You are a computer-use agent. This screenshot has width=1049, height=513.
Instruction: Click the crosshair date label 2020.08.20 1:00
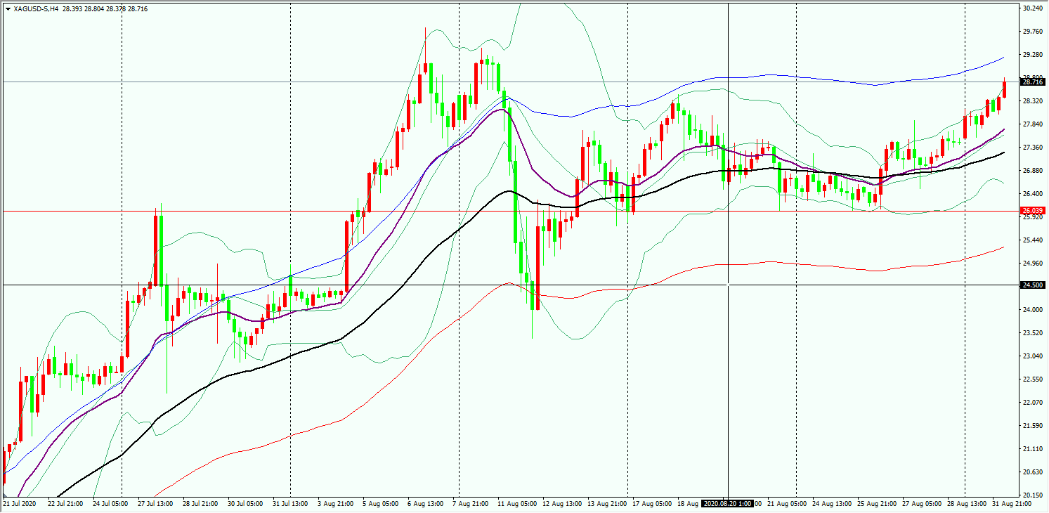coord(728,504)
